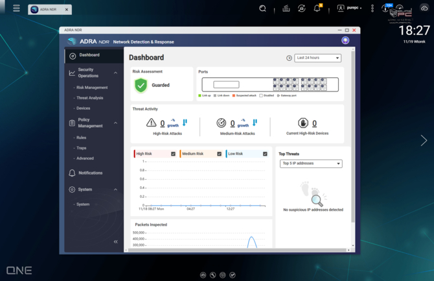The image size is (434, 281).
Task: Open Traps under Policy Management
Action: [82, 148]
